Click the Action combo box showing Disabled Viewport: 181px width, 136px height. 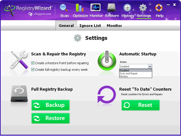136,67
